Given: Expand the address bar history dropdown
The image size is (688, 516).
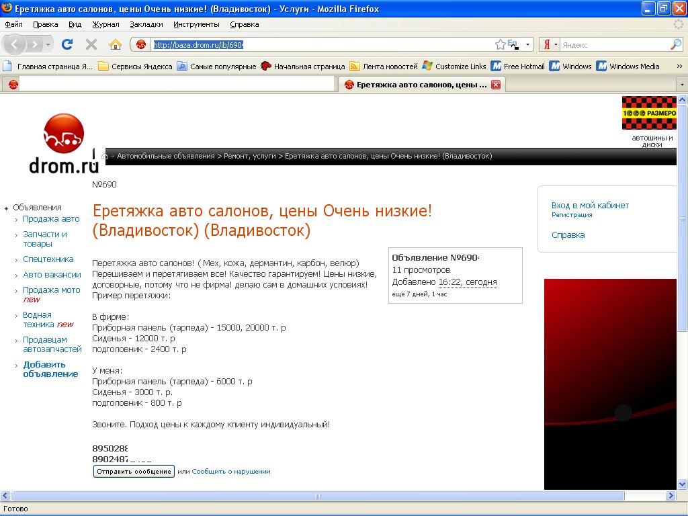Looking at the screenshot, I should [528, 44].
